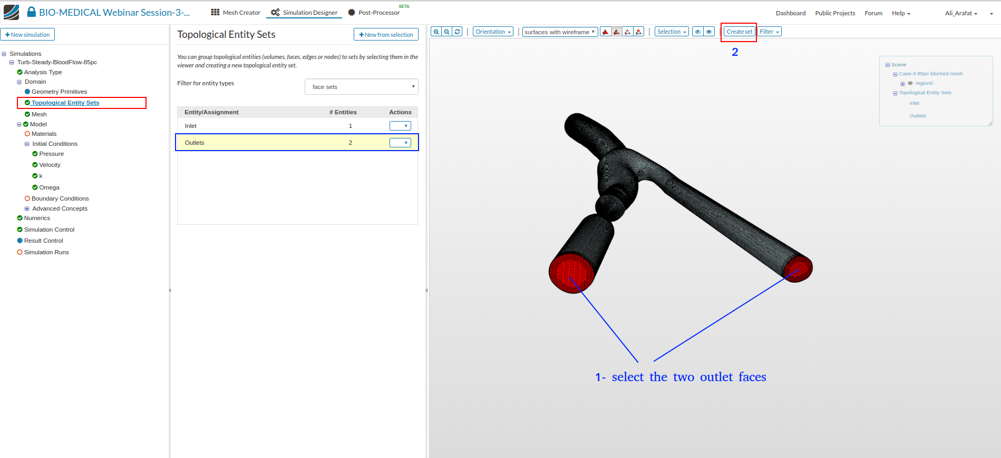Expand region0 in the scene tree
Viewport: 1001px width, 458px height.
[x=902, y=84]
